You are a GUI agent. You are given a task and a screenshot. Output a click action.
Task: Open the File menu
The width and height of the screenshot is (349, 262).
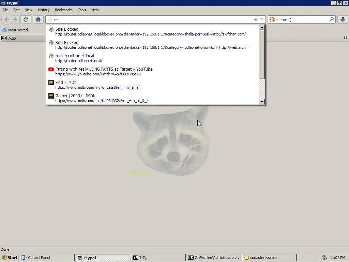(5, 10)
